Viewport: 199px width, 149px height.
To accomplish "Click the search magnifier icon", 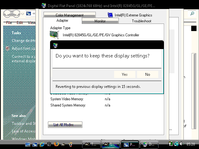I will (x=192, y=13).
